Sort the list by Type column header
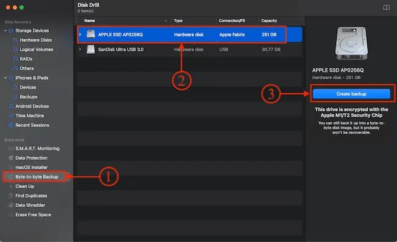397x242 pixels. [x=178, y=21]
